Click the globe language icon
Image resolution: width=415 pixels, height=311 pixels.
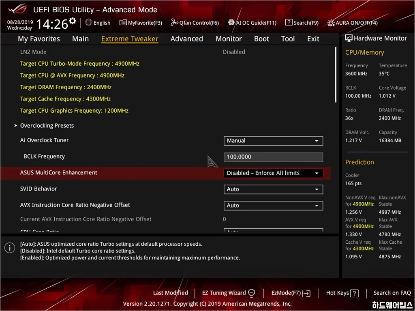(89, 22)
